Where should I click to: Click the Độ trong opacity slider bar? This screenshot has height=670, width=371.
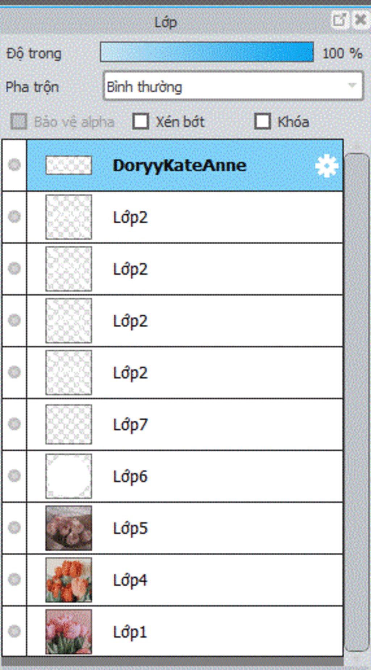tap(207, 52)
